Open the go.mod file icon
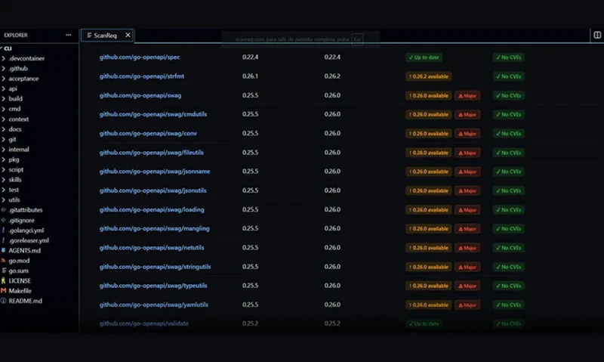The height and width of the screenshot is (362, 604). point(4,261)
